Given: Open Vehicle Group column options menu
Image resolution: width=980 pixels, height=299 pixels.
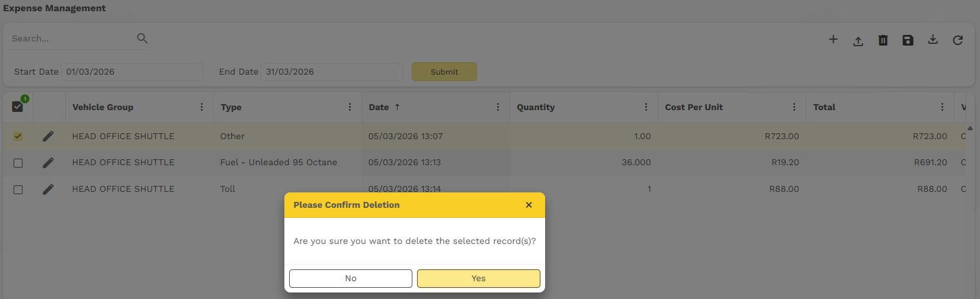Looking at the screenshot, I should [201, 107].
